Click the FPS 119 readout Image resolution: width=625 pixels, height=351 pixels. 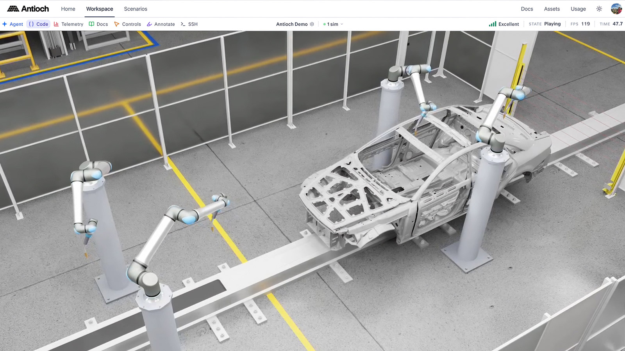click(x=580, y=24)
